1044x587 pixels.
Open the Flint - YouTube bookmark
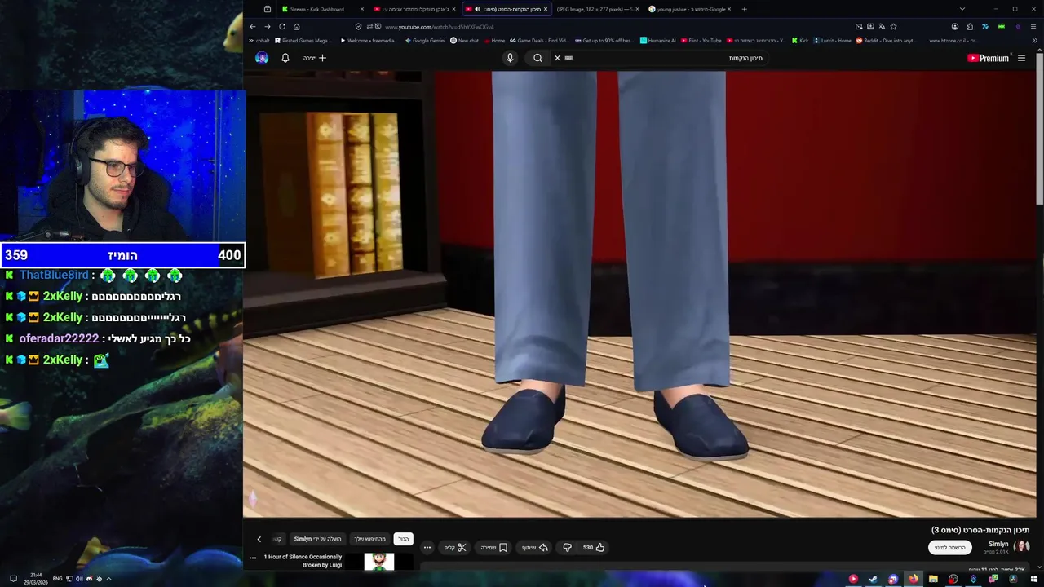(701, 41)
